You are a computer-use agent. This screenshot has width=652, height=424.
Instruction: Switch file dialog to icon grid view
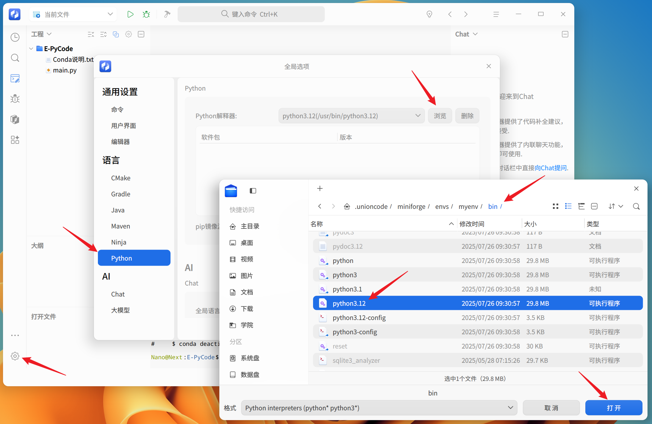[555, 206]
